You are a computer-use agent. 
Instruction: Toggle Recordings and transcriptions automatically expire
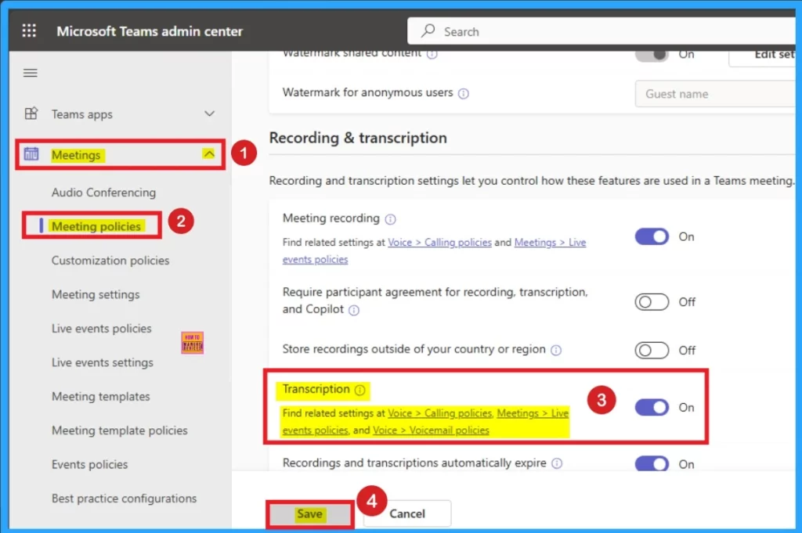tap(652, 463)
